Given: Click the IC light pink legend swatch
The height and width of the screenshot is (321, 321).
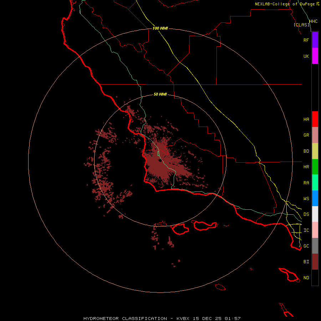Looking at the screenshot, I should [x=315, y=230].
